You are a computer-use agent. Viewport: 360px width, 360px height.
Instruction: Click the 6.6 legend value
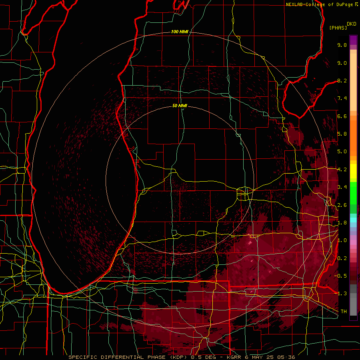(x=342, y=116)
